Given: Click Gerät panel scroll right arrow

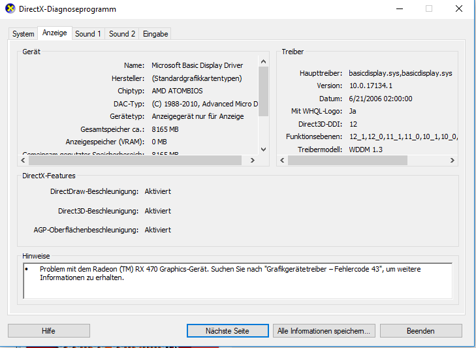Looking at the screenshot, I should point(252,161).
